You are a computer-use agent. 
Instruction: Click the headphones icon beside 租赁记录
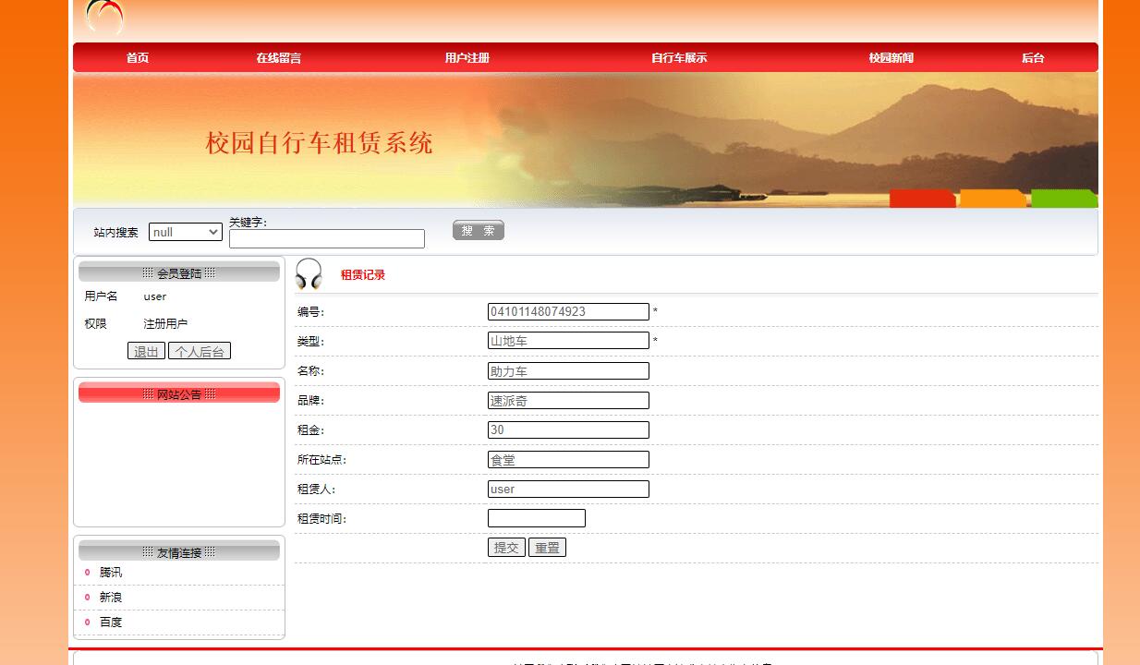click(x=308, y=274)
